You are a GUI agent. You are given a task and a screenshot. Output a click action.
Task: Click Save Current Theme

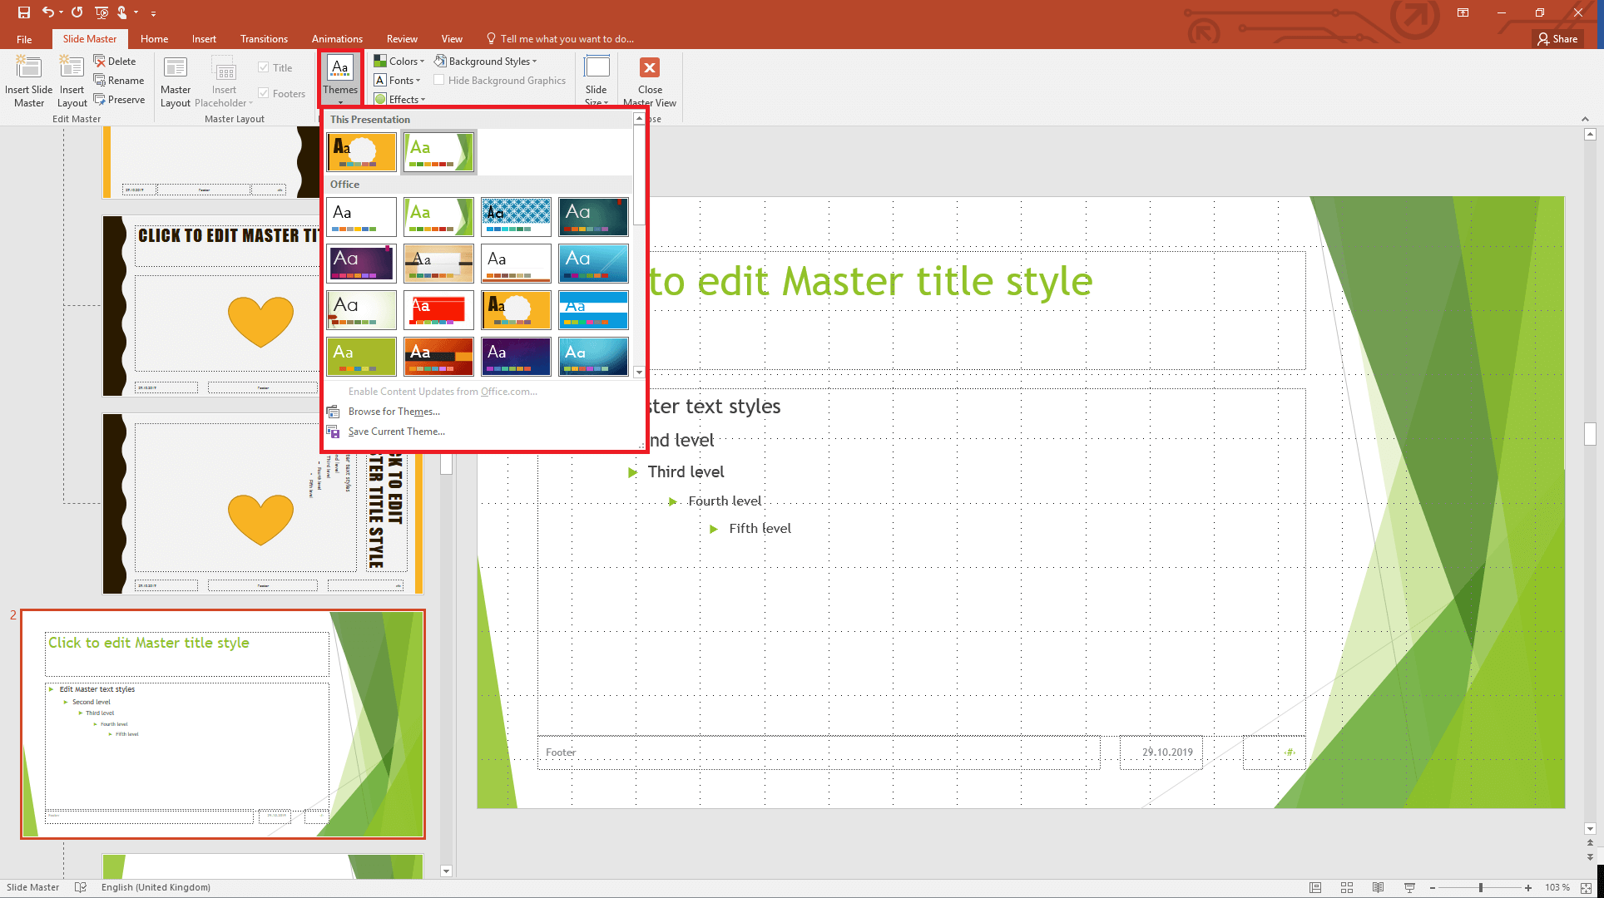[x=397, y=431]
